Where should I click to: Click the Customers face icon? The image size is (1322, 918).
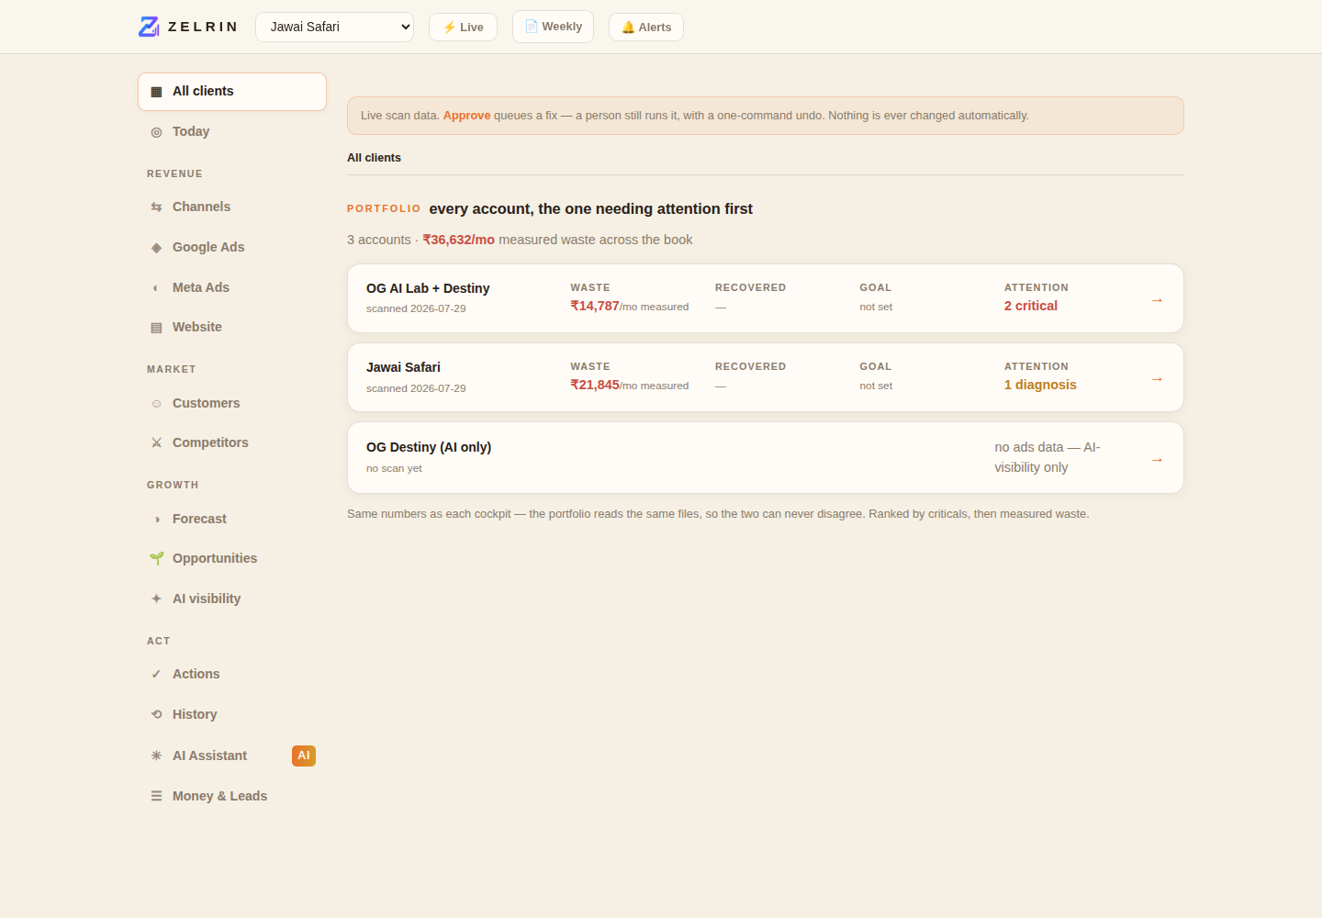(x=156, y=403)
